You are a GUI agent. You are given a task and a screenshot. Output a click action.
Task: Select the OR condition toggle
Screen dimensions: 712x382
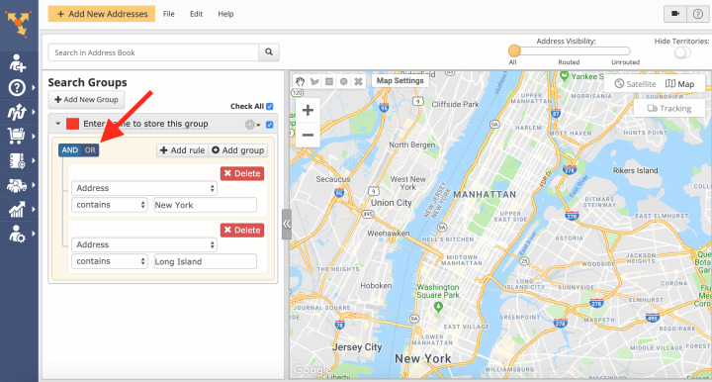pyautogui.click(x=90, y=150)
